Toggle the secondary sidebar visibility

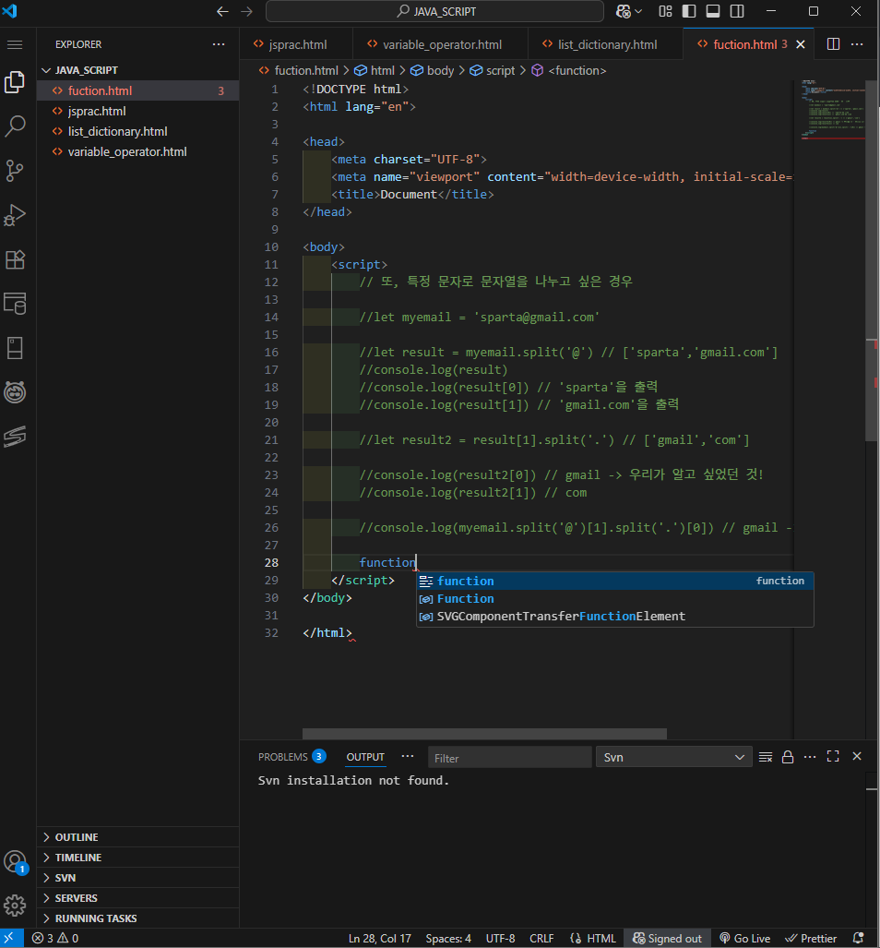737,11
